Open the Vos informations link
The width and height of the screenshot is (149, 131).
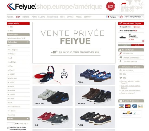pyautogui.click(x=130, y=61)
